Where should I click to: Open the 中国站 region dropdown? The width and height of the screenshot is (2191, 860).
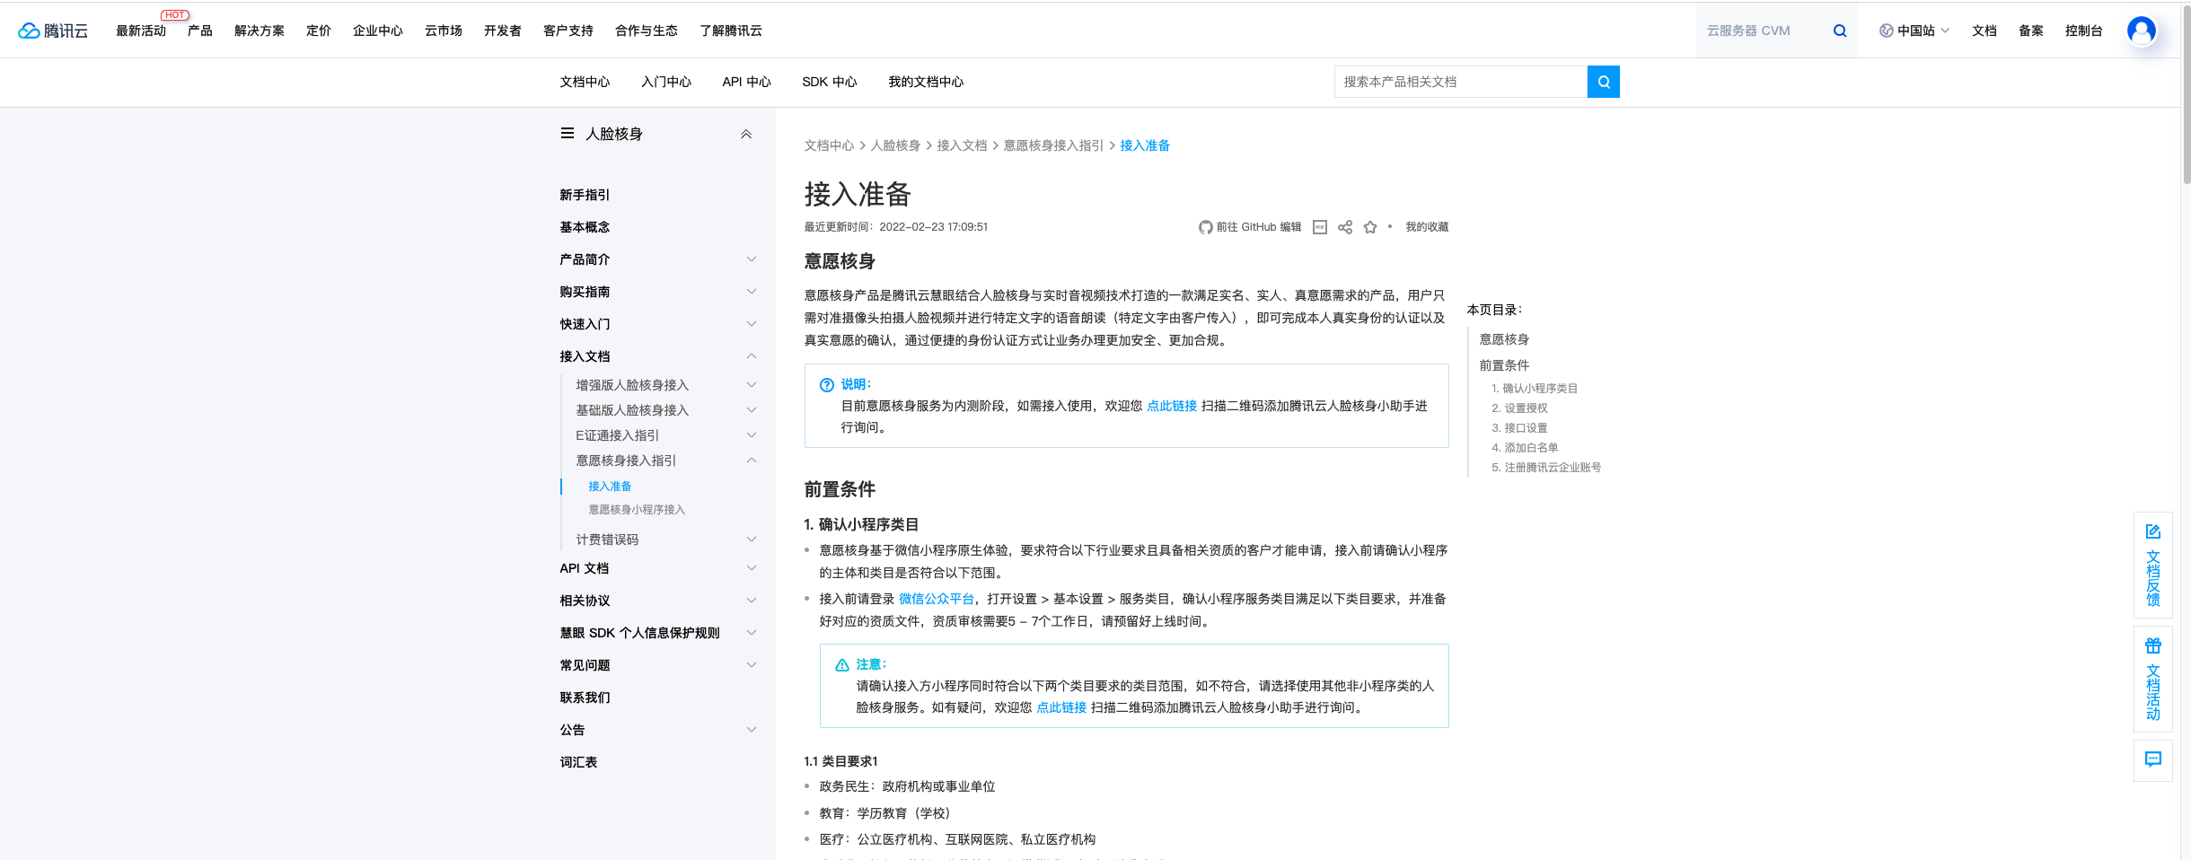click(x=1915, y=31)
